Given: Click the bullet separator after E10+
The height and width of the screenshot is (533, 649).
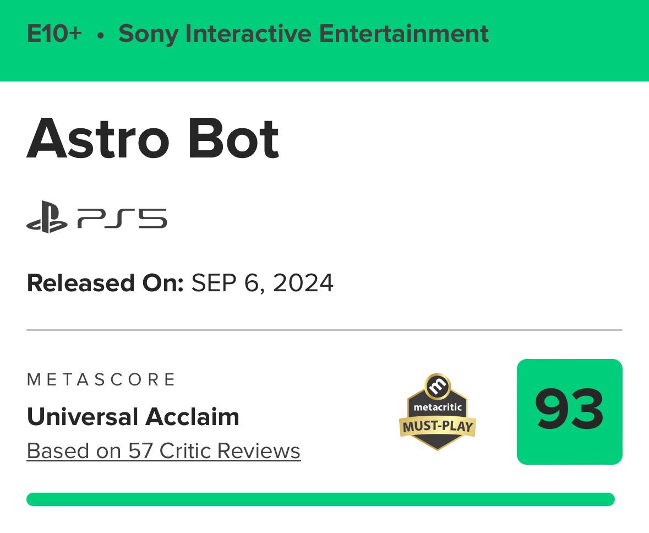Looking at the screenshot, I should (x=100, y=35).
